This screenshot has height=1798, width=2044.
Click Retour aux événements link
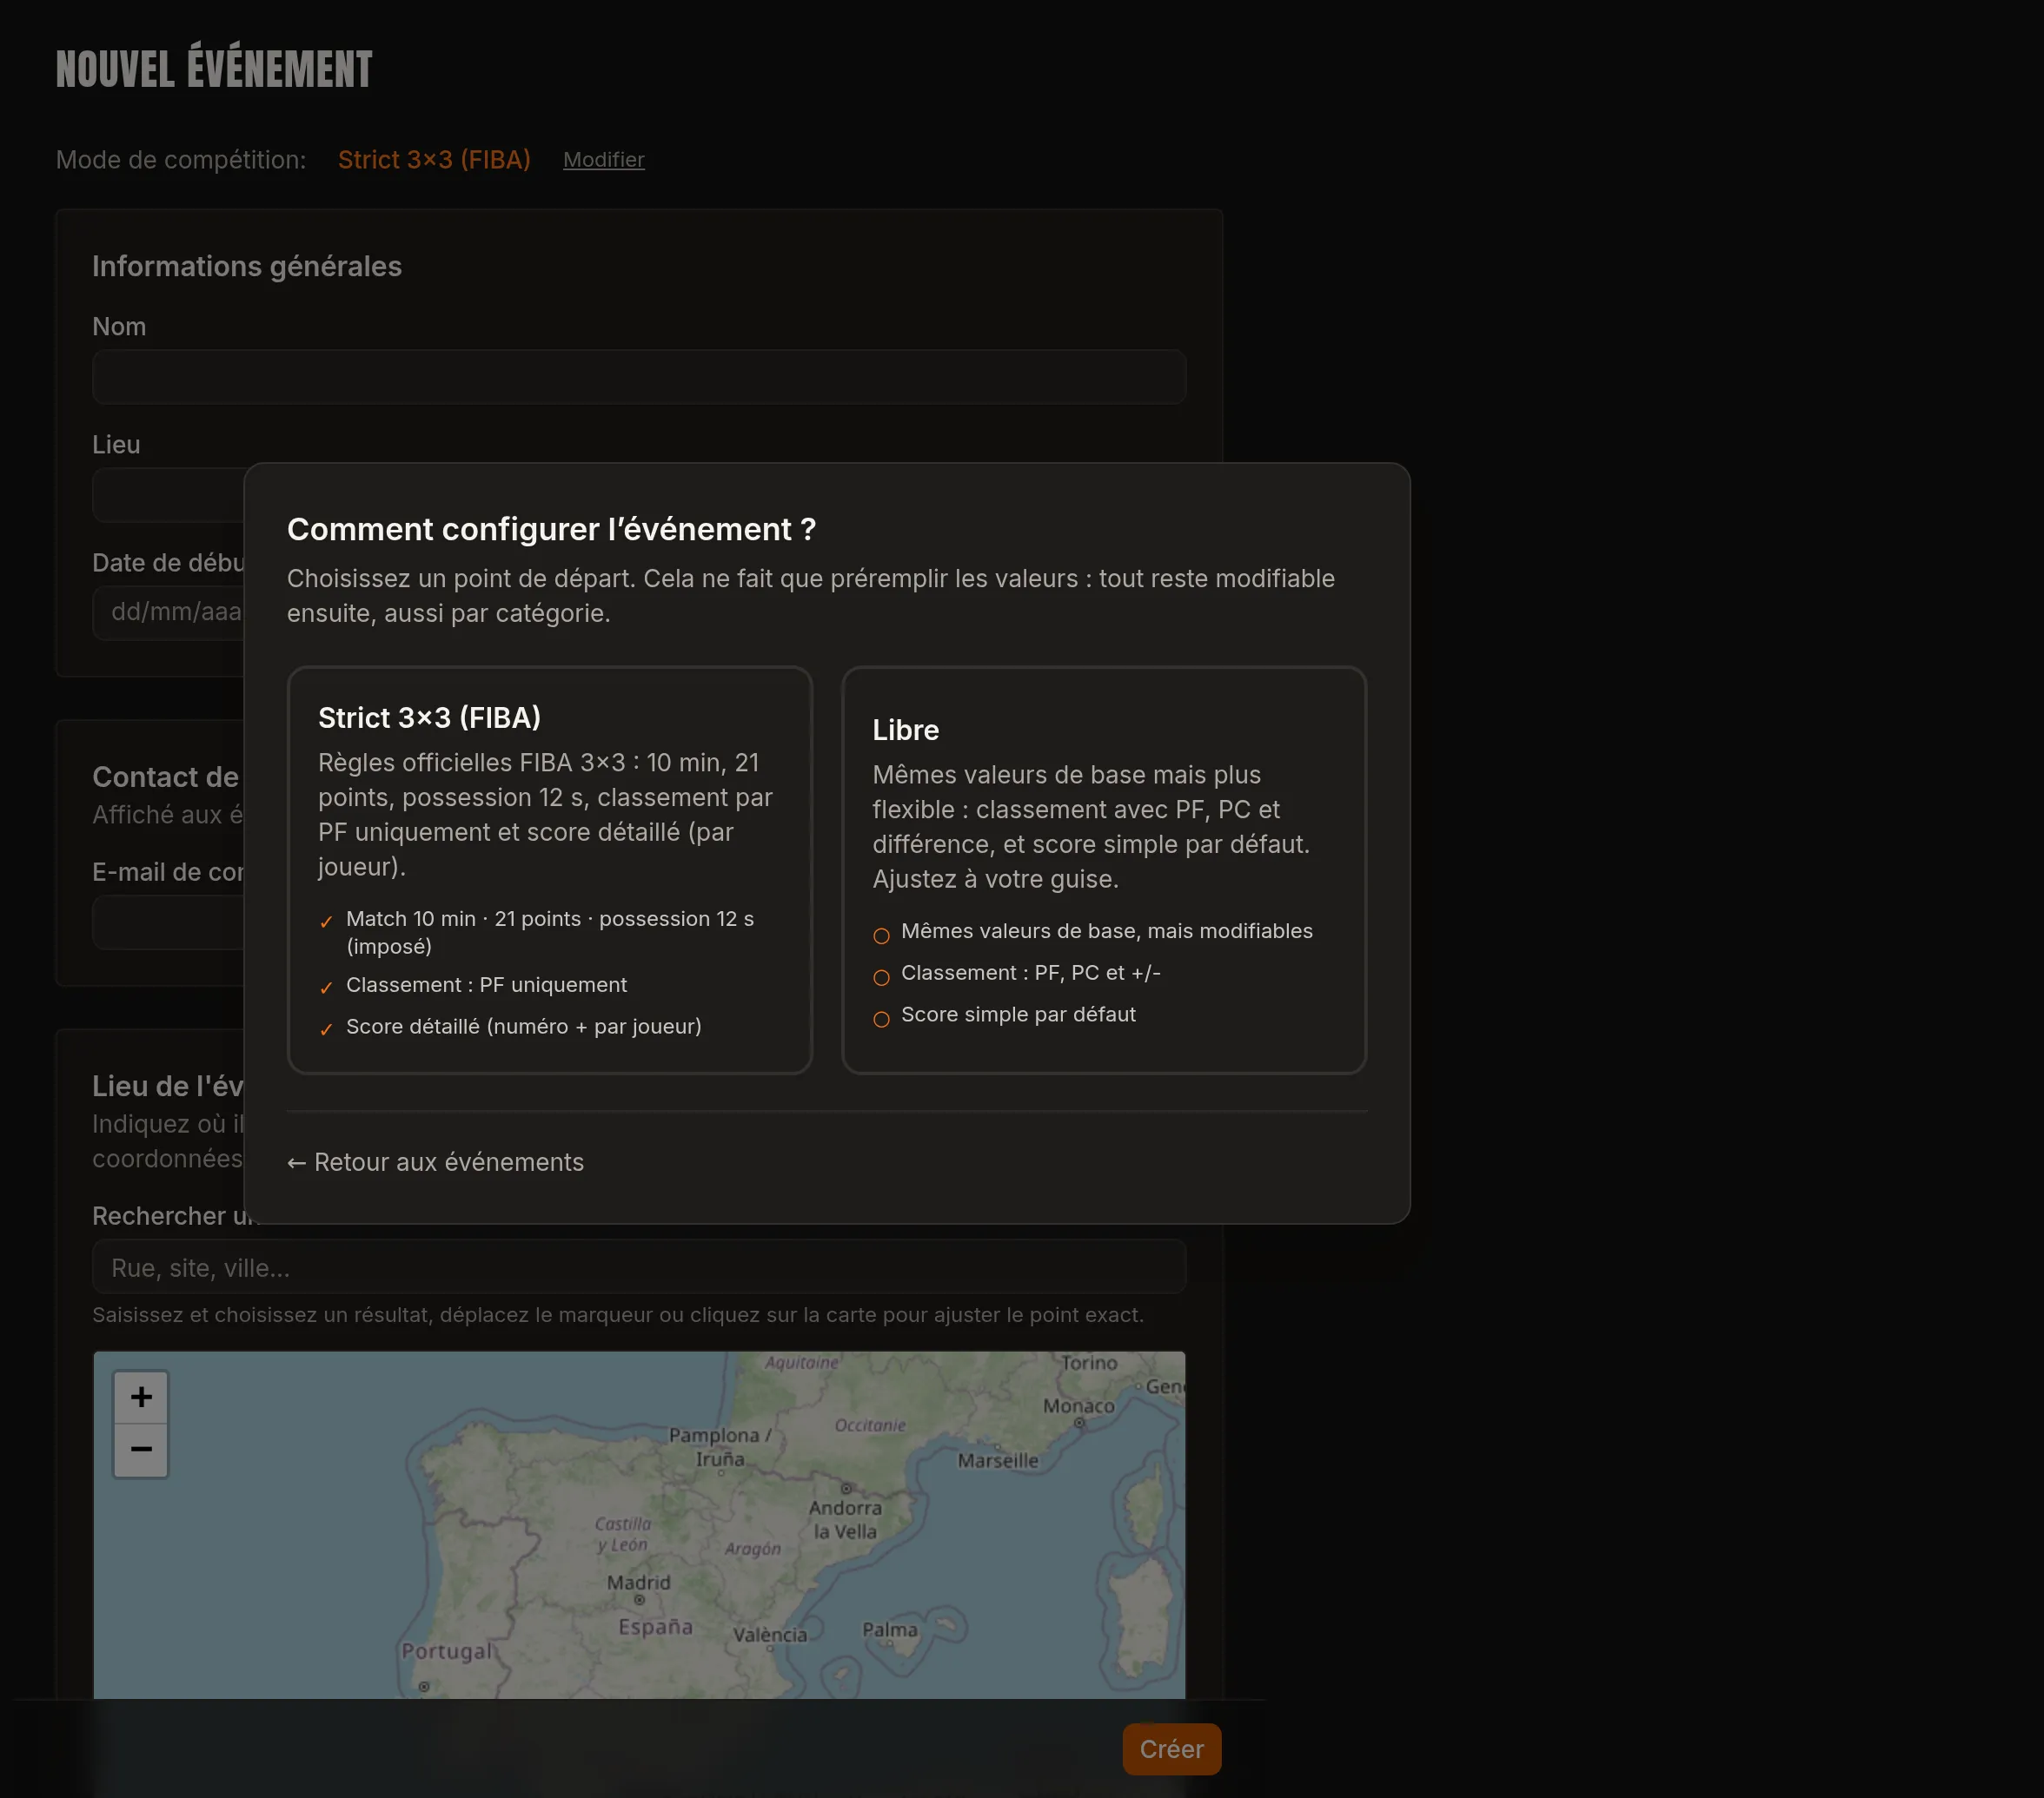435,1162
